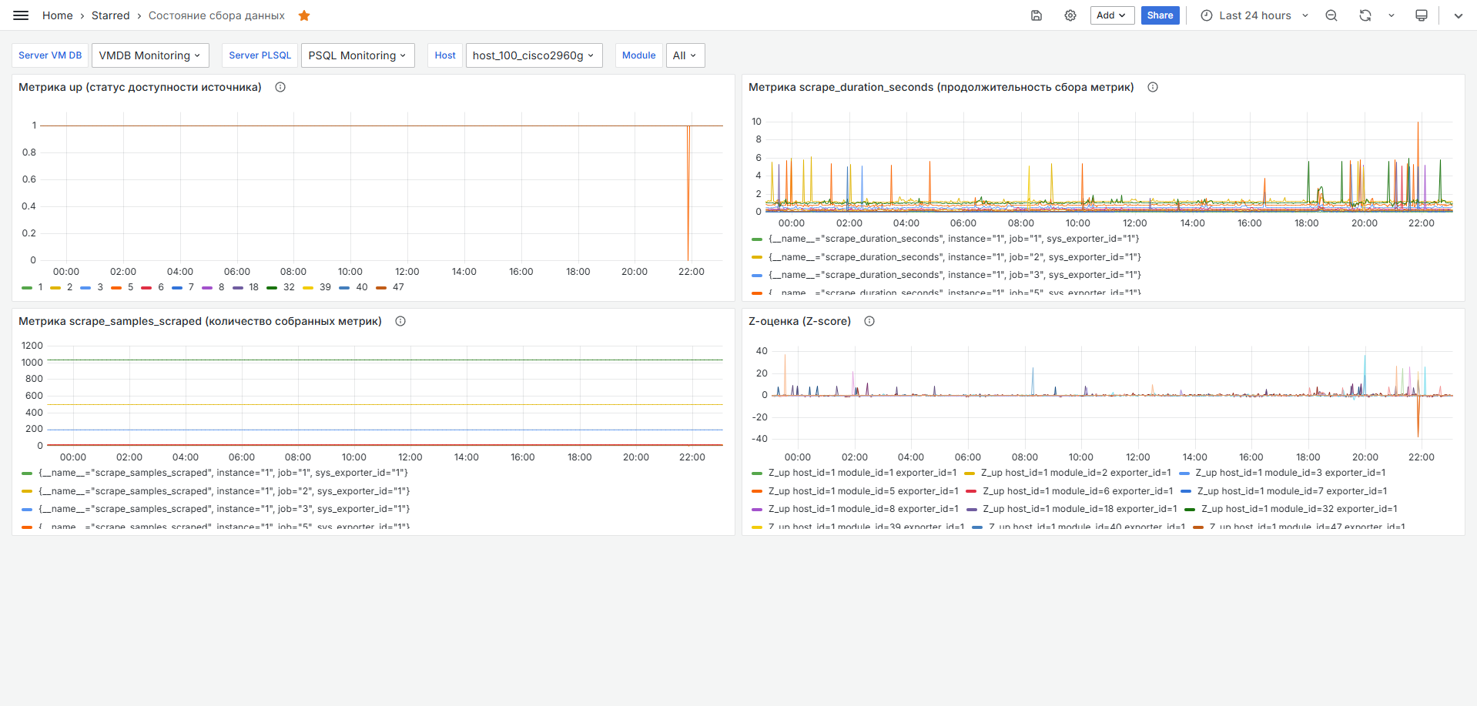Click the Server PLSQL variable label

[260, 55]
